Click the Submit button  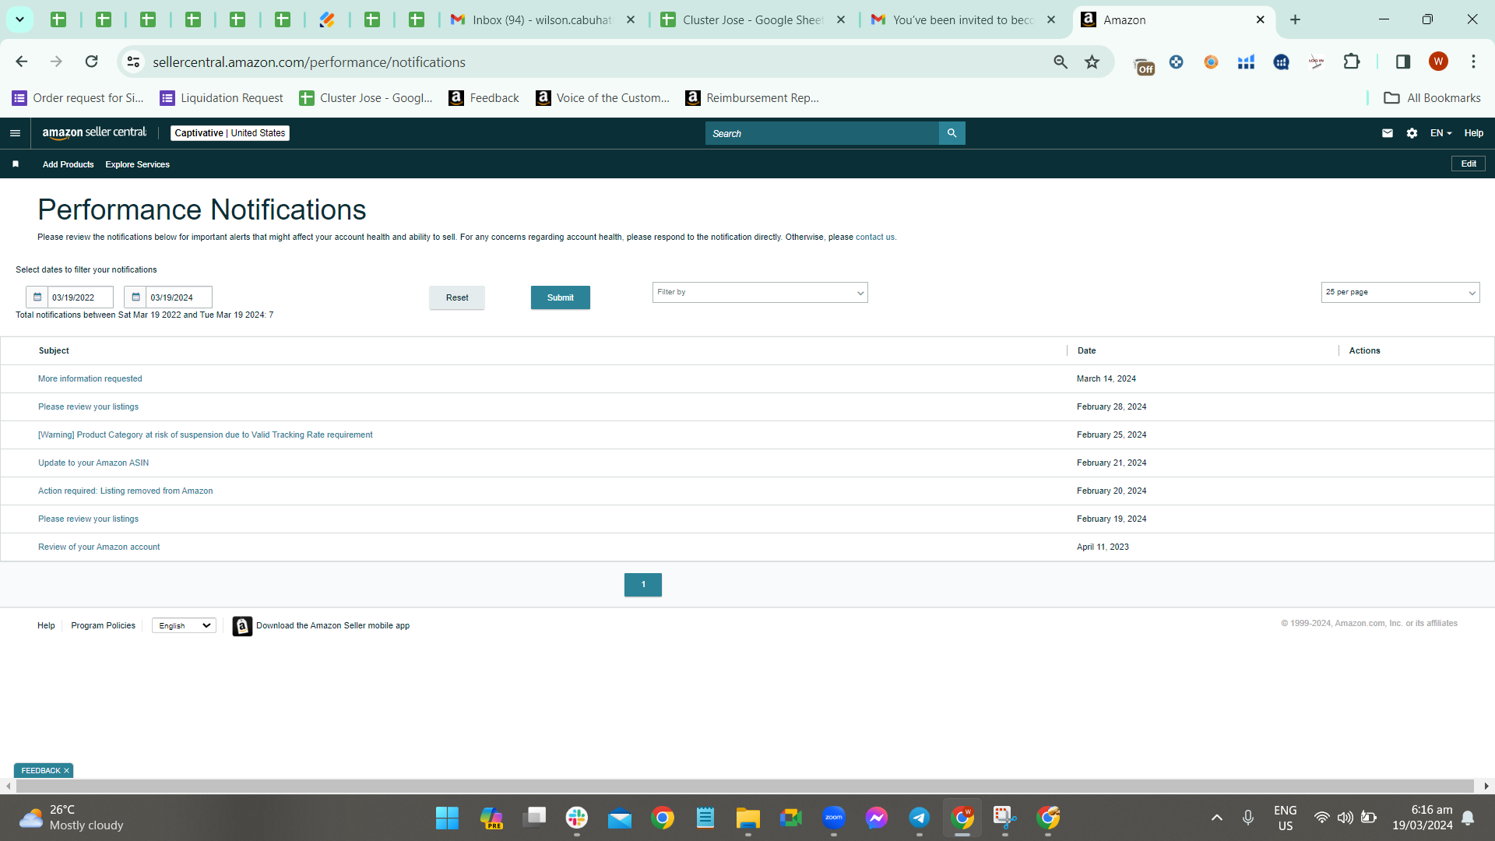(561, 297)
